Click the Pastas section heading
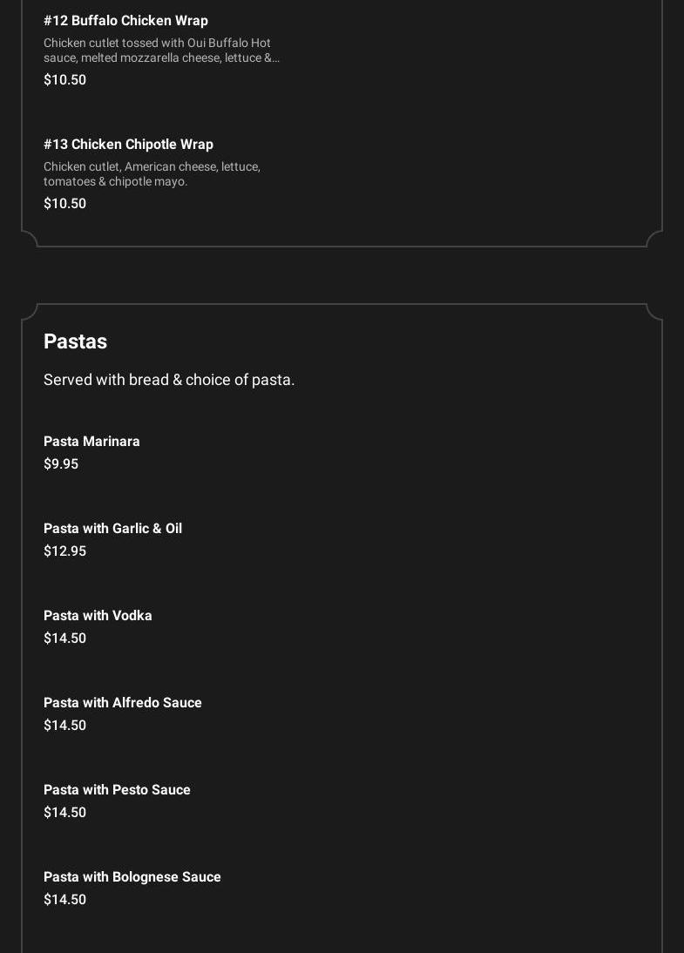Image resolution: width=684 pixels, height=953 pixels. (x=75, y=341)
